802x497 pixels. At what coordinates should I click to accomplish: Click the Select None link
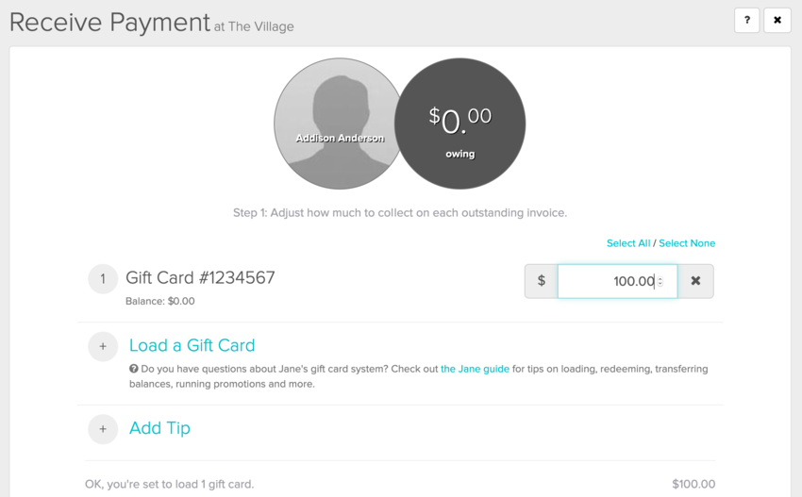pyautogui.click(x=687, y=243)
